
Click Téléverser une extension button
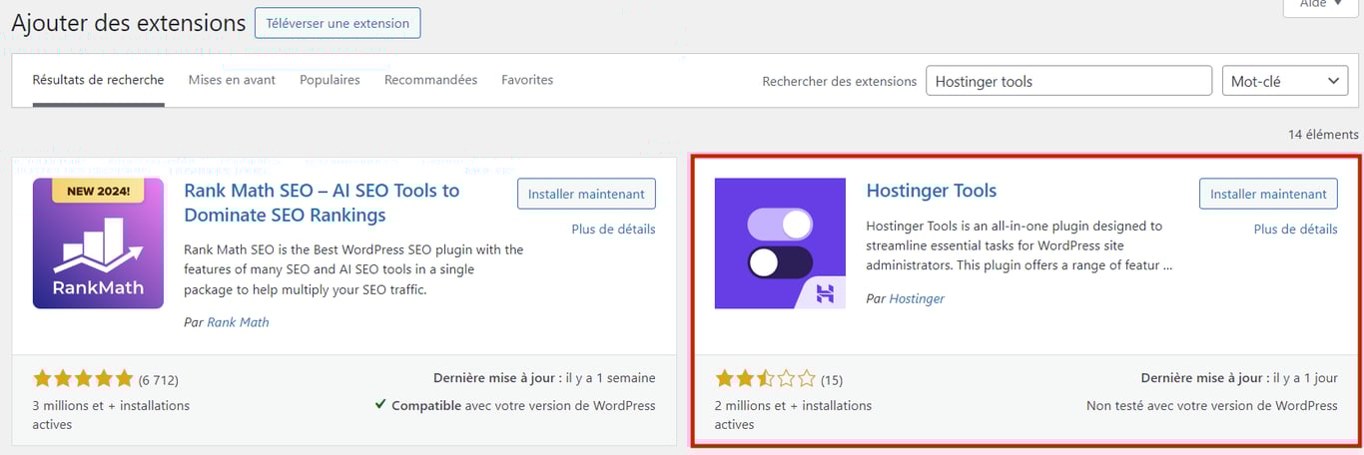[x=338, y=23]
